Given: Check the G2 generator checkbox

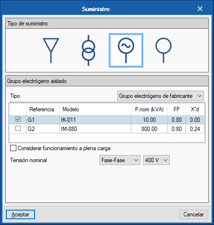Looking at the screenshot, I should coord(18,129).
